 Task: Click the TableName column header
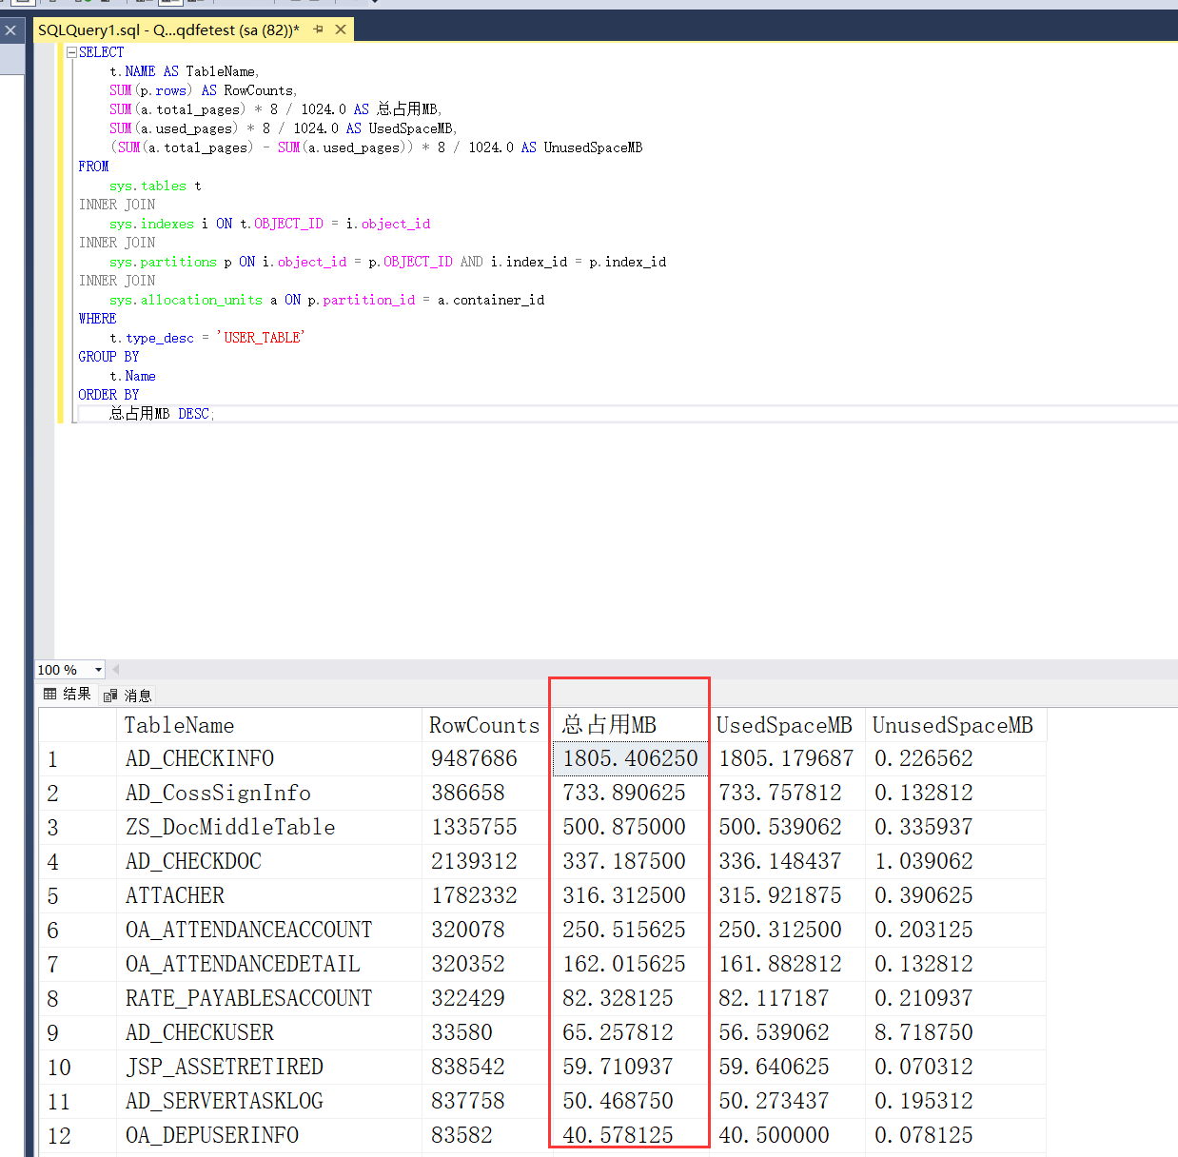point(269,725)
